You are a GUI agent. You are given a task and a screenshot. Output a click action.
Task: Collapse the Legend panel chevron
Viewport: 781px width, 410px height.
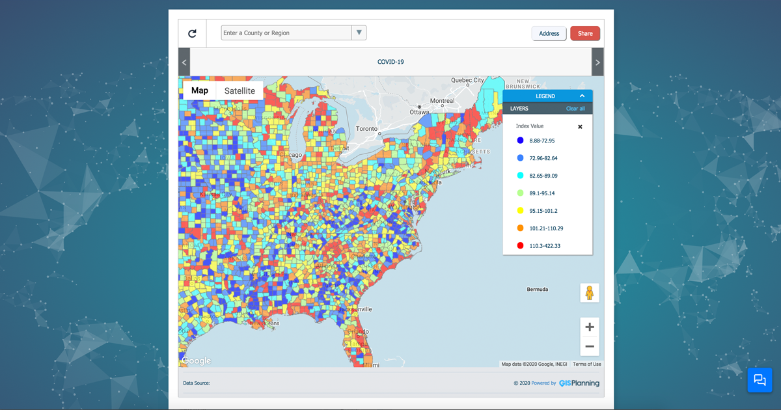click(x=582, y=96)
